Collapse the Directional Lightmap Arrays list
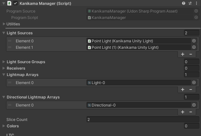Screen dimensions: 201x136 pos(4,97)
